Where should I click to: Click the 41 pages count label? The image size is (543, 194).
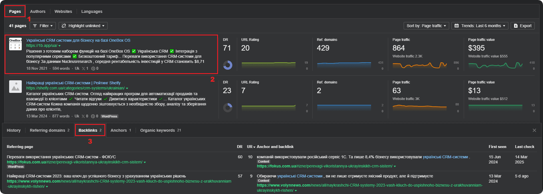17,26
